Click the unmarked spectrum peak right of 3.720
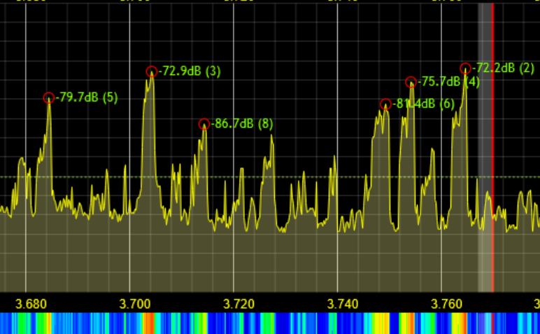The height and width of the screenshot is (334, 540). pos(271,138)
